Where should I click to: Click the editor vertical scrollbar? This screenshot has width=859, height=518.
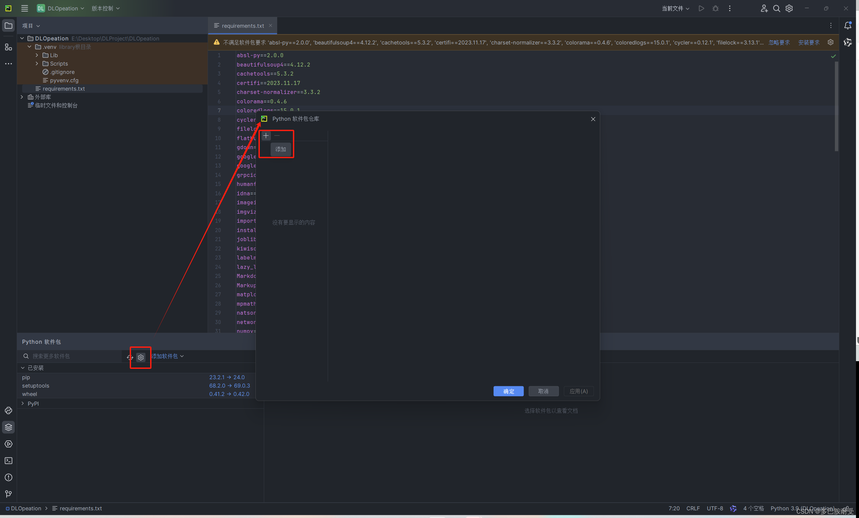point(836,106)
